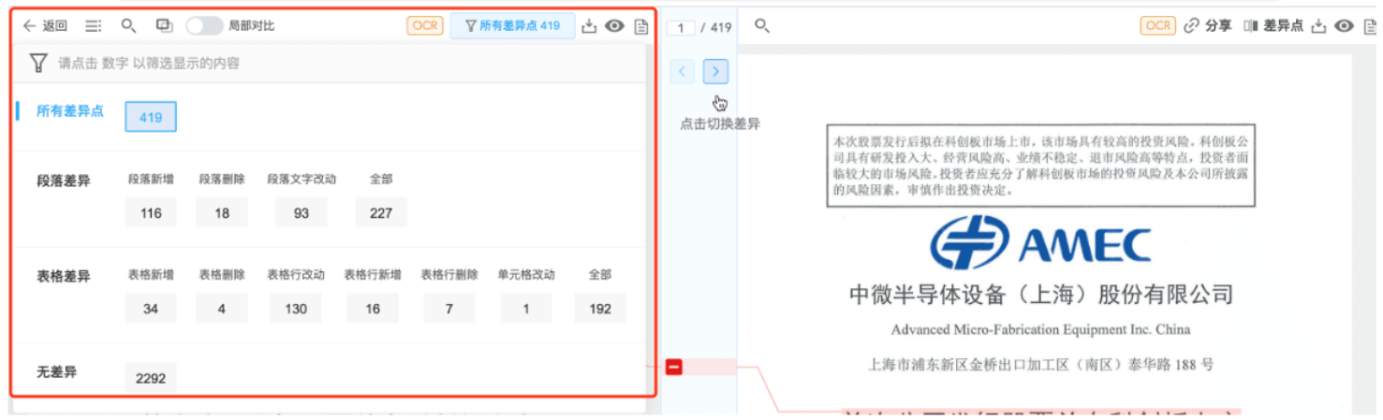Viewport: 1383px width, 420px height.
Task: Toggle the eye visibility icon in the left pane
Action: tap(615, 26)
